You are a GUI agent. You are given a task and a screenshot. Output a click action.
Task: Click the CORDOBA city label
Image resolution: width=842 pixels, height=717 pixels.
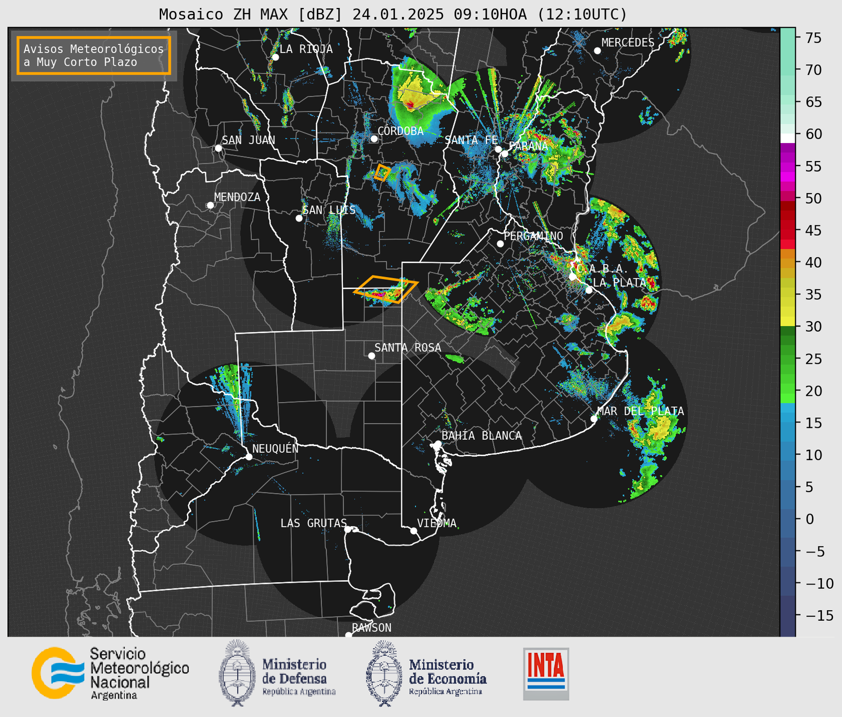400,131
